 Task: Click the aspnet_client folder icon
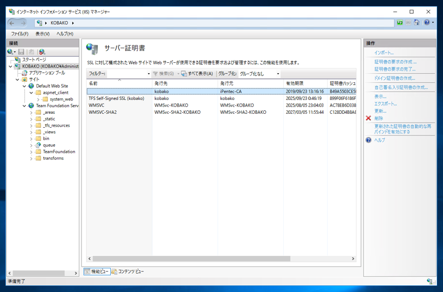39,93
